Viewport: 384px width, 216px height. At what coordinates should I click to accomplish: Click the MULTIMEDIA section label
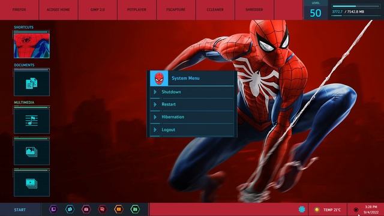pyautogui.click(x=24, y=103)
